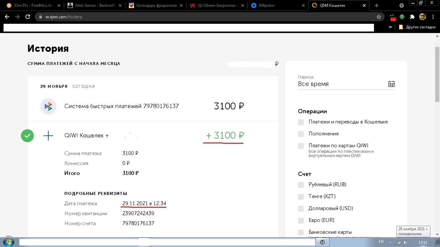Click the calendar icon in Период field
The width and height of the screenshot is (440, 247).
(x=391, y=84)
